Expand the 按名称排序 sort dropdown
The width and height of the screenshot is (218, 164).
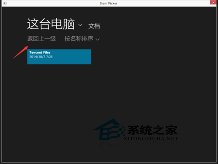(x=82, y=39)
